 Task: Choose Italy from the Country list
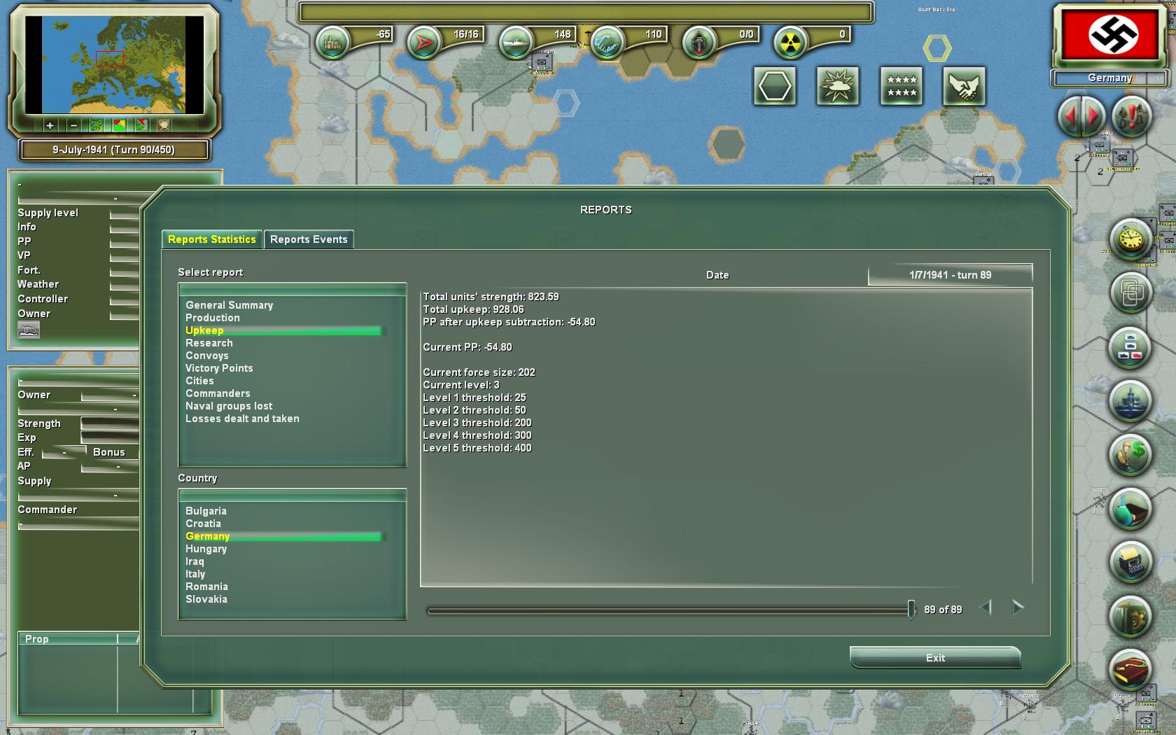pos(196,573)
